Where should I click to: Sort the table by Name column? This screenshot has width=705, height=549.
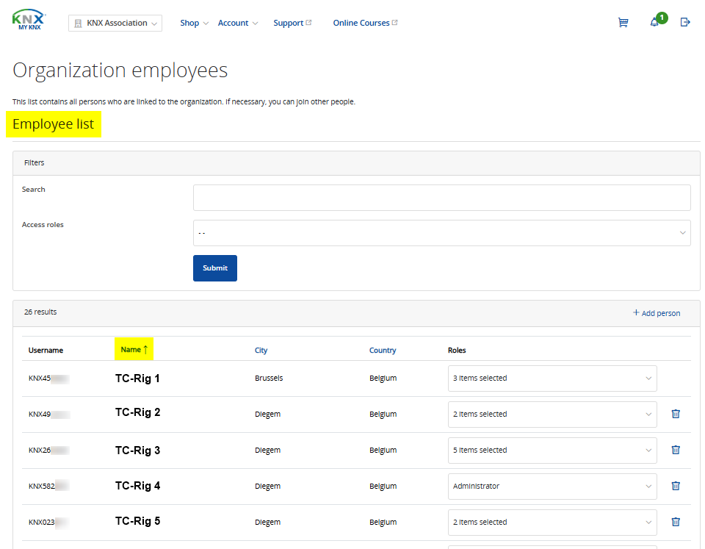[x=134, y=350]
